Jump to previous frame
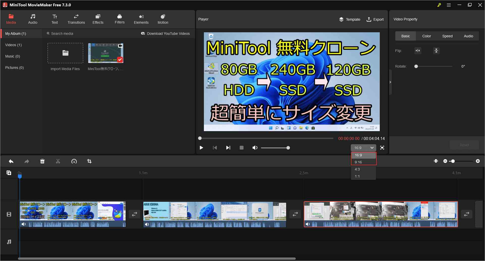This screenshot has width=485, height=261. (x=215, y=148)
